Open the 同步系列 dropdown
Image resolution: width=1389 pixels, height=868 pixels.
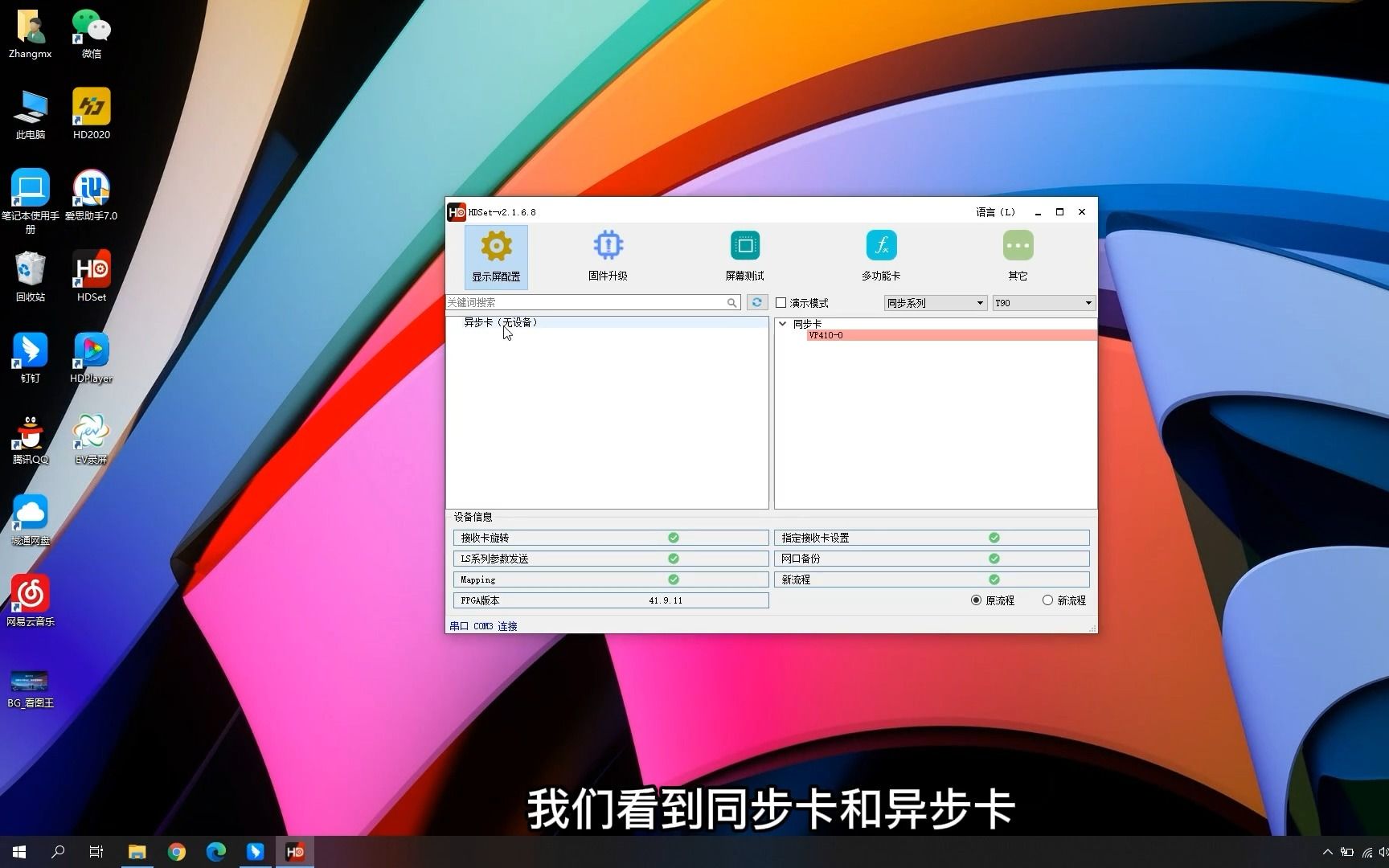coord(935,303)
